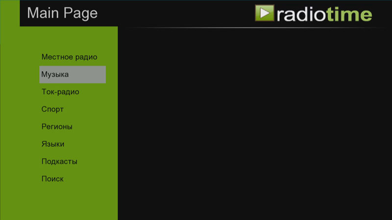Click black header area between title and logo
Image resolution: width=392 pixels, height=220 pixels.
(x=175, y=13)
